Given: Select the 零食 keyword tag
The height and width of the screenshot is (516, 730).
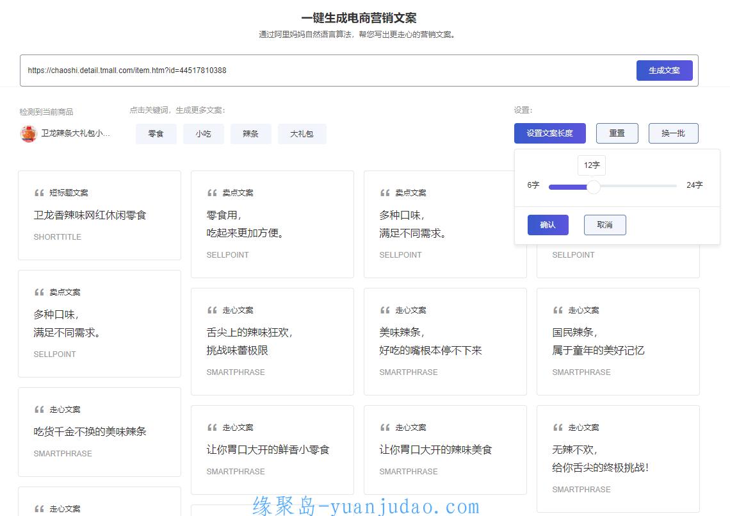Looking at the screenshot, I should coord(156,134).
